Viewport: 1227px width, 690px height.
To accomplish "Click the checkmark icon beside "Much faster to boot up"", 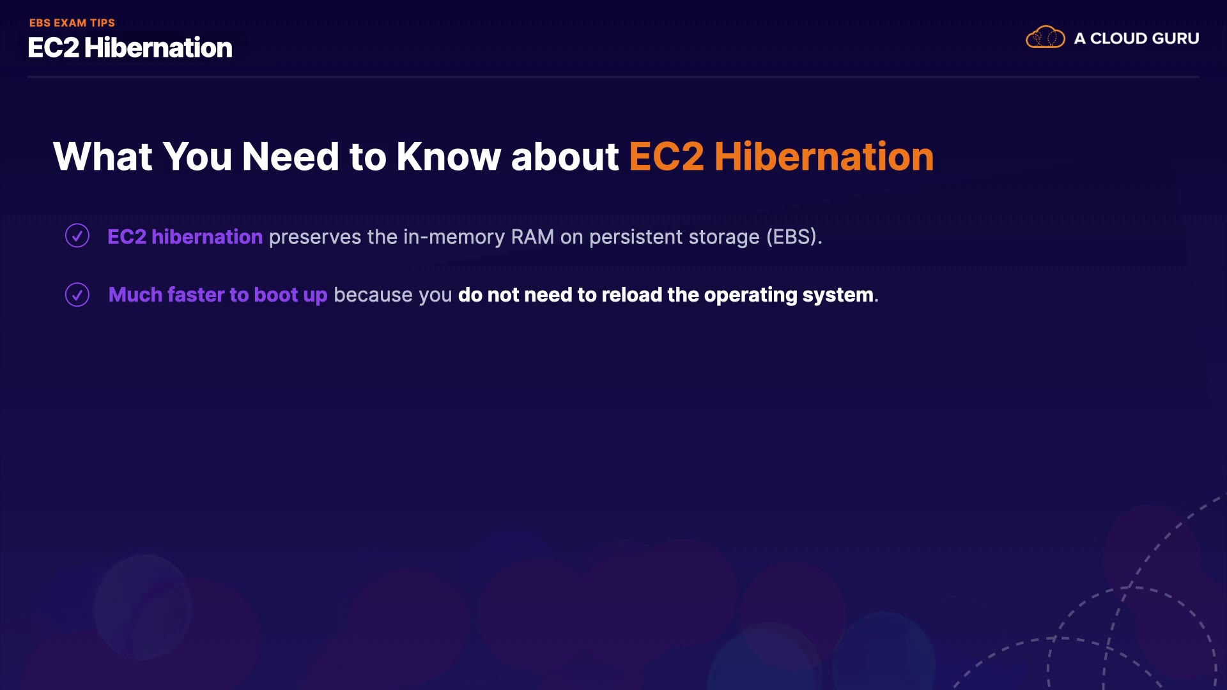I will click(x=77, y=295).
